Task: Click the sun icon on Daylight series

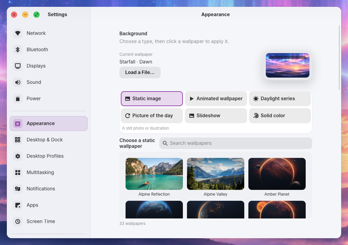Action: click(256, 99)
